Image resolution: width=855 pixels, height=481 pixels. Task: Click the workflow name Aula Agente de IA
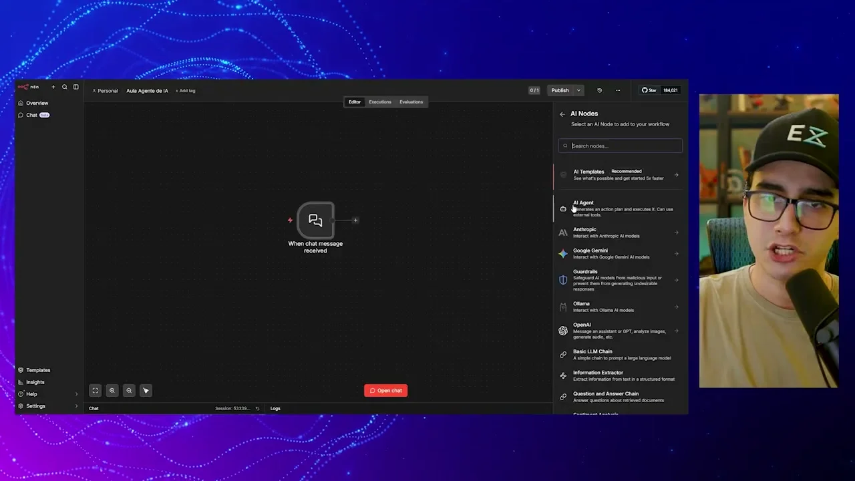tap(147, 91)
